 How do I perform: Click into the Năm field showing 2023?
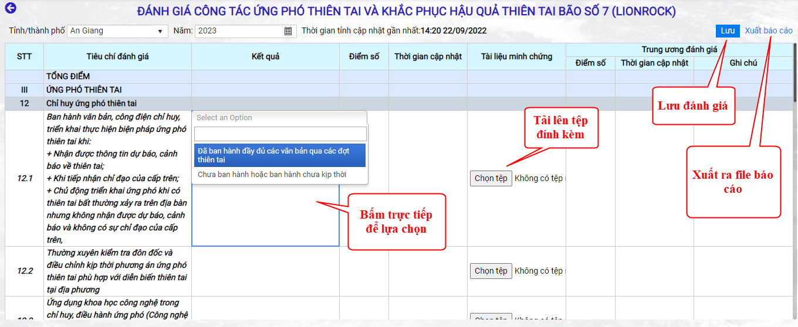click(238, 31)
